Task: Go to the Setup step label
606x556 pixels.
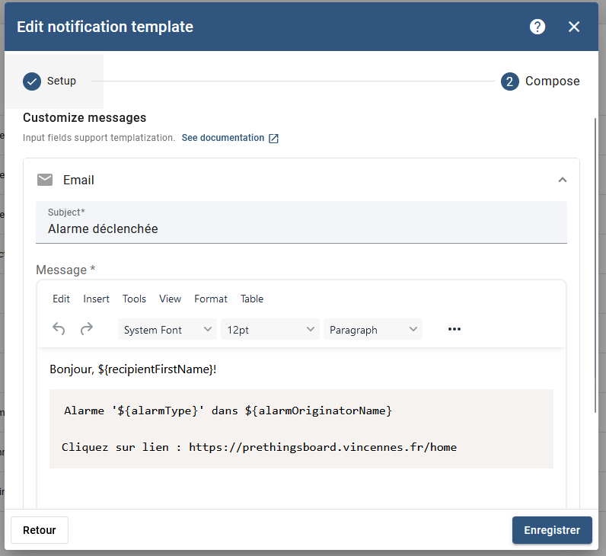Action: click(62, 81)
